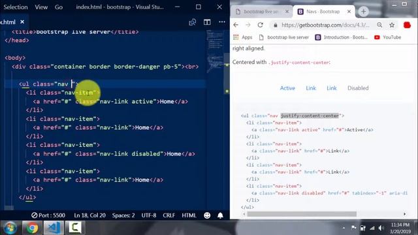Open the Go menu in VS Code
Image resolution: width=418 pixels, height=235 pixels.
[x=59, y=7]
